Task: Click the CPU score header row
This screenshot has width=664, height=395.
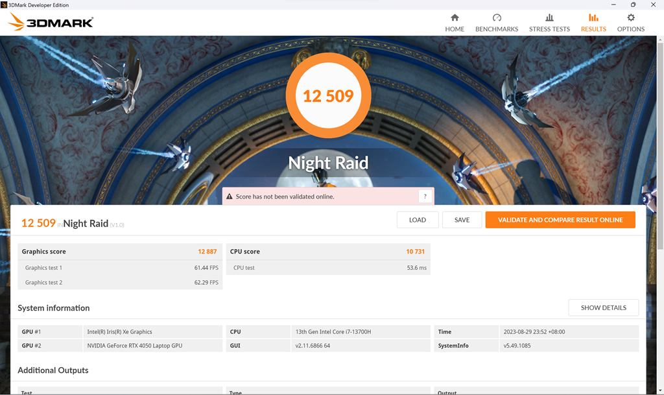Action: [328, 252]
